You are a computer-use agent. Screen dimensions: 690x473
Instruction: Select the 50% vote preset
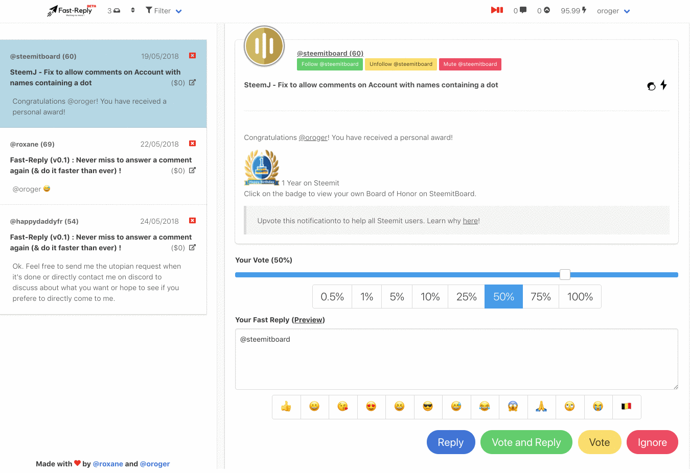pos(503,297)
